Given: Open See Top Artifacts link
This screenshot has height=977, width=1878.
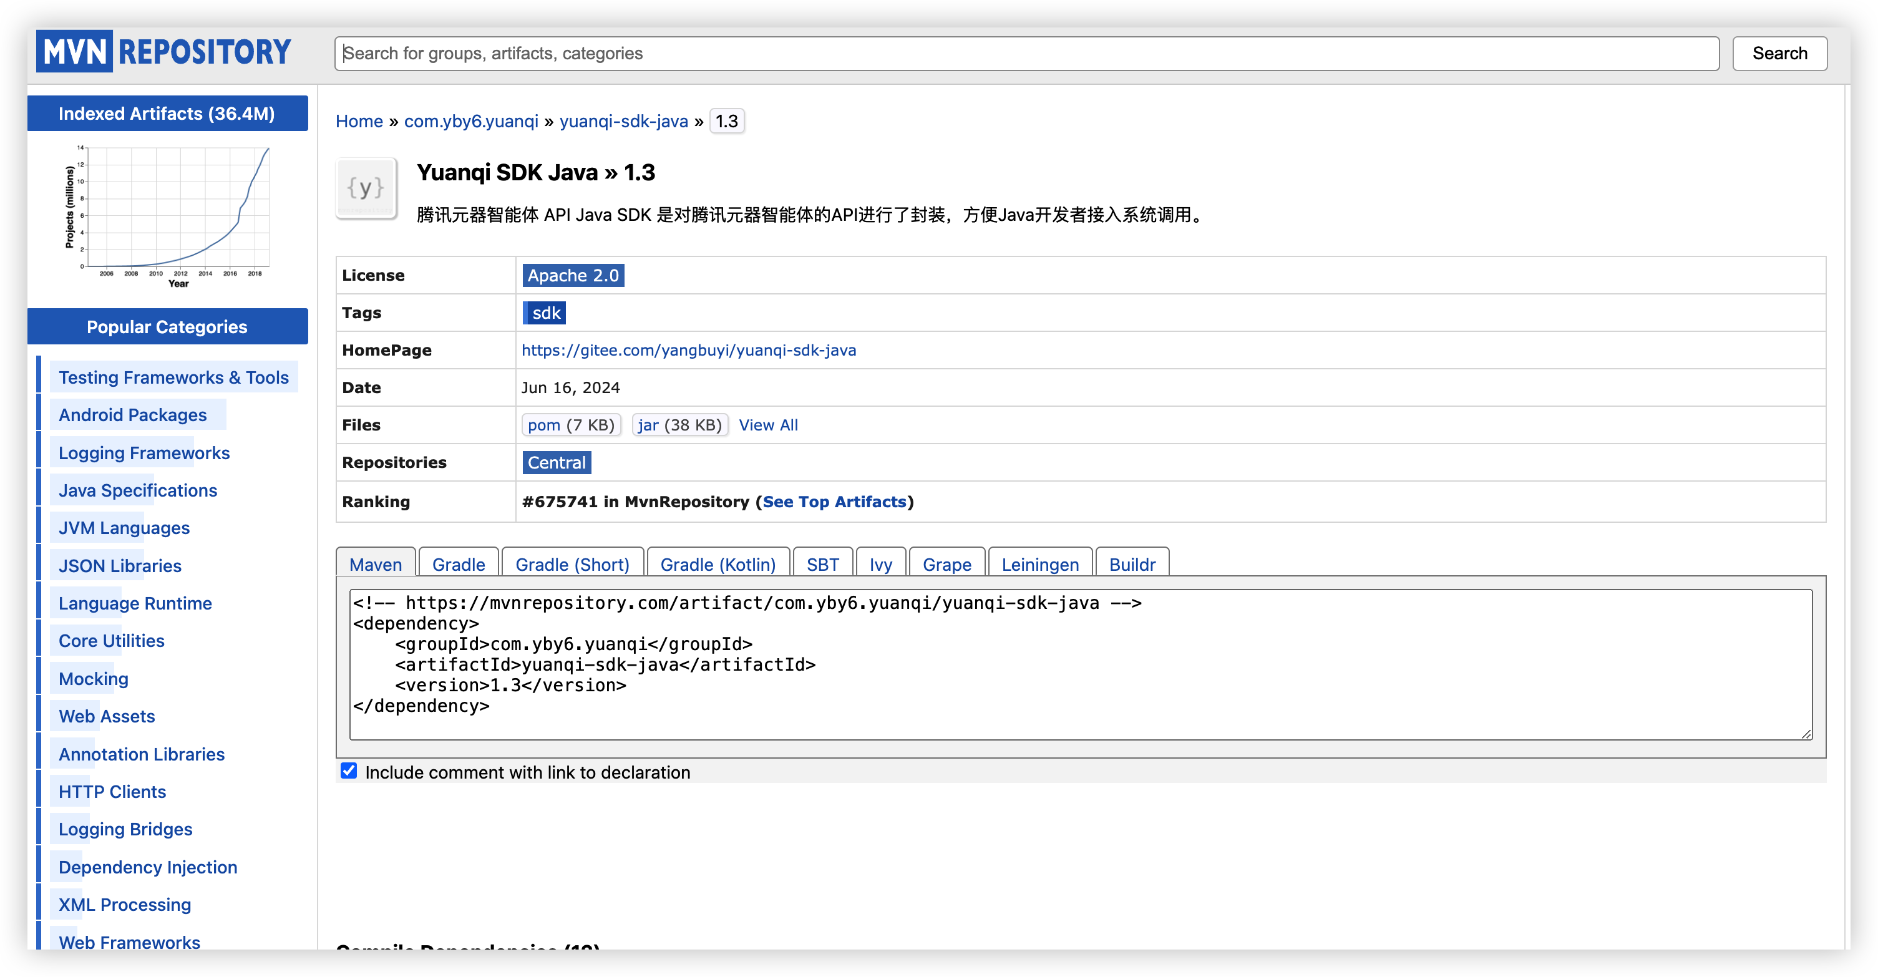Looking at the screenshot, I should point(834,502).
